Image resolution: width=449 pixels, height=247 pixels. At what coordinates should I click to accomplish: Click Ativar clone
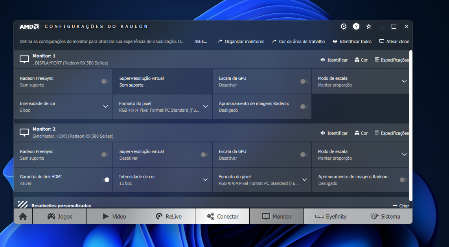[x=394, y=42]
